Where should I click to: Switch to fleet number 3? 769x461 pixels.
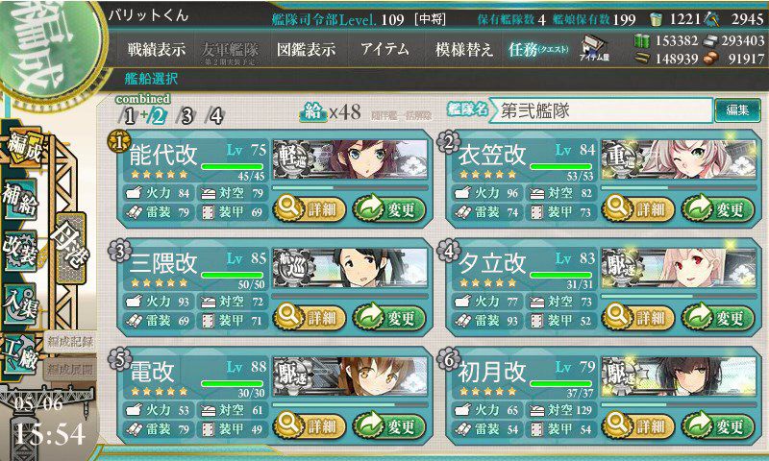coord(186,116)
